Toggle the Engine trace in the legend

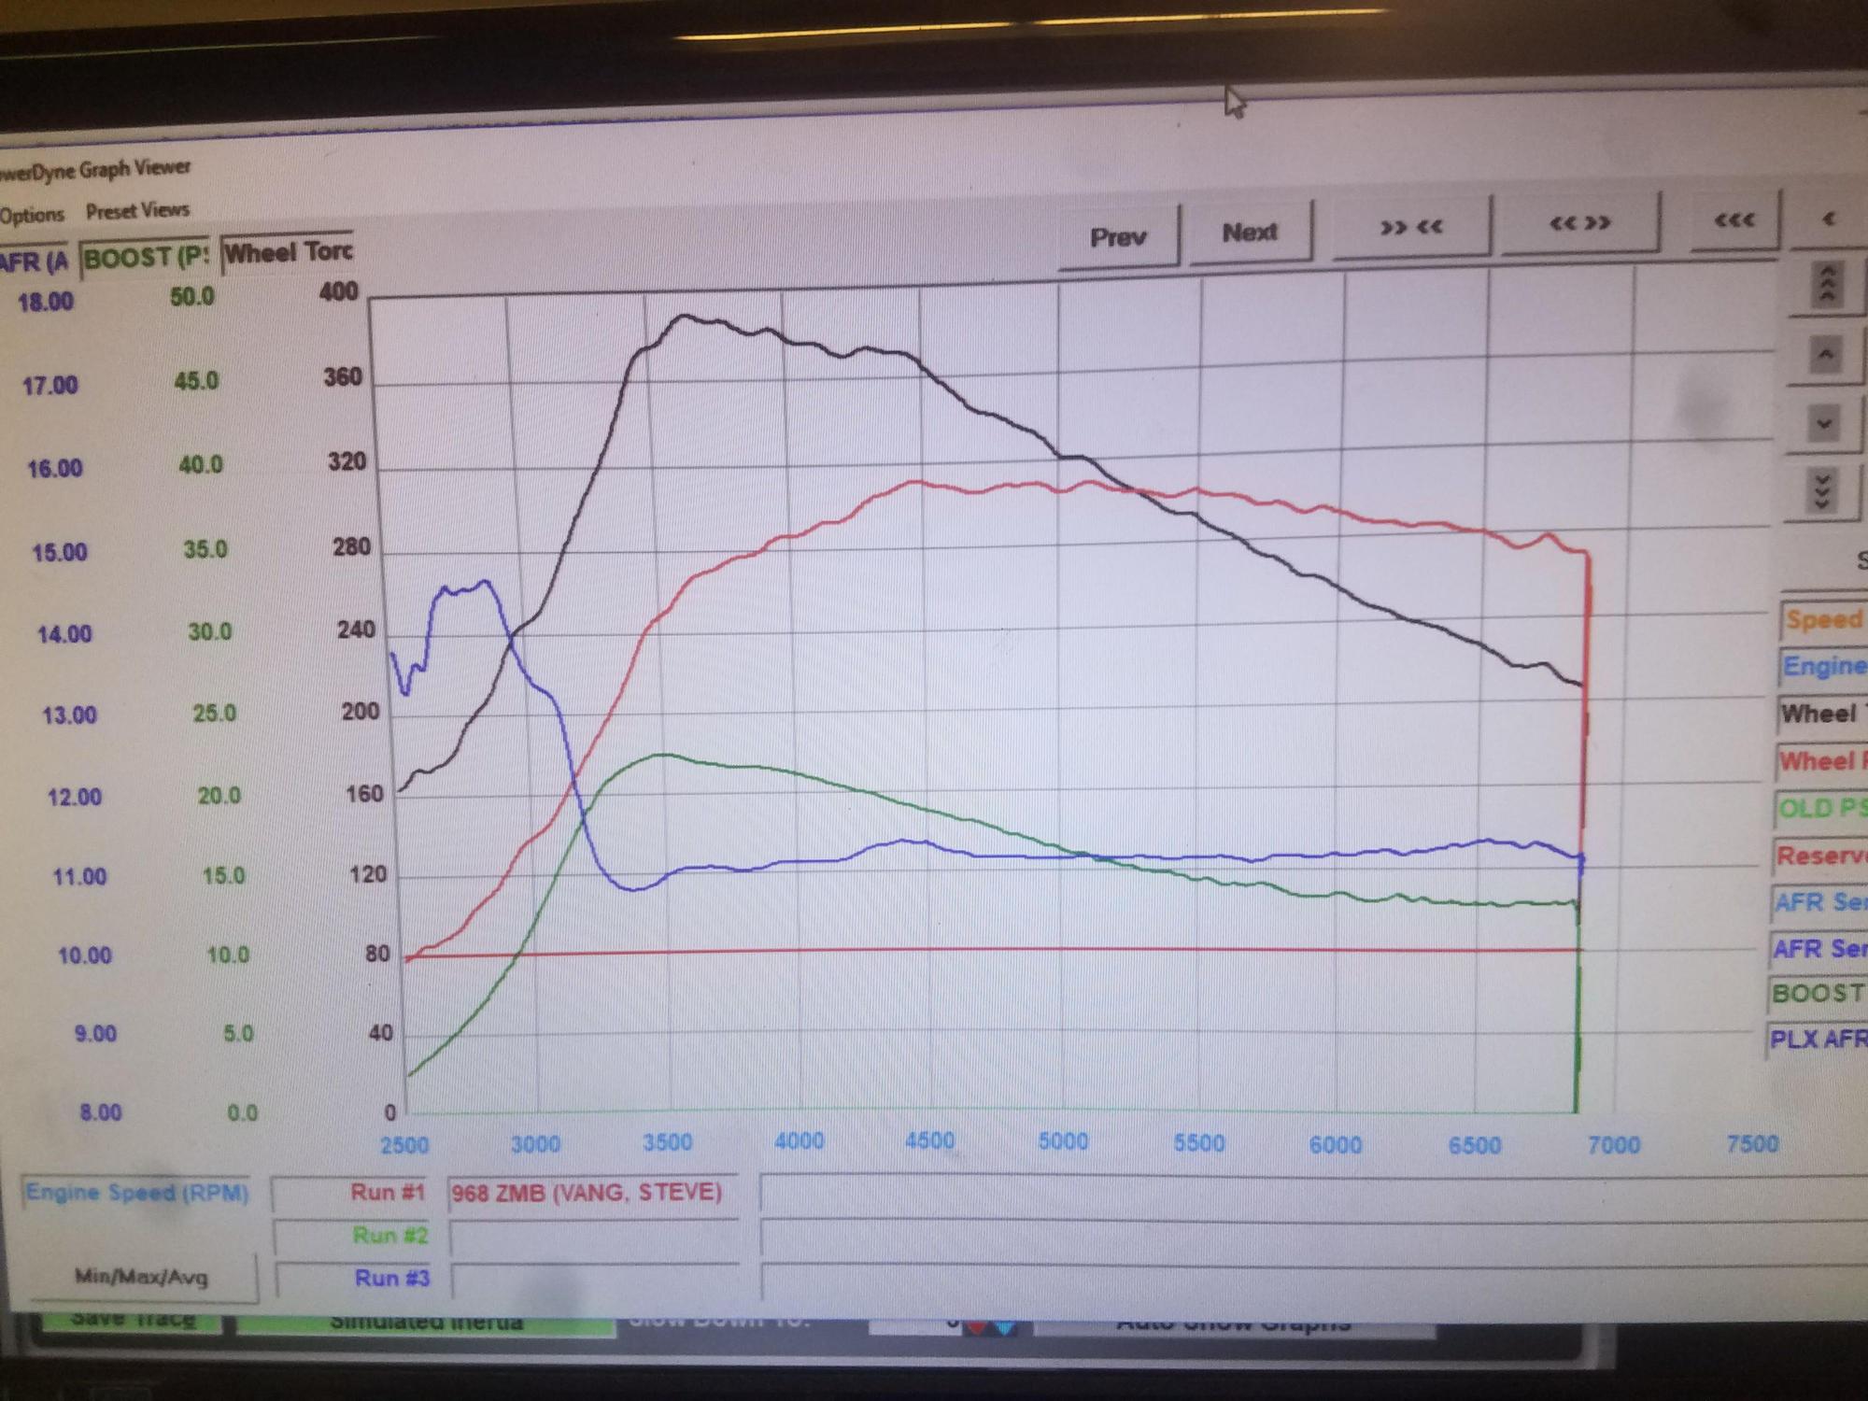tap(1824, 666)
